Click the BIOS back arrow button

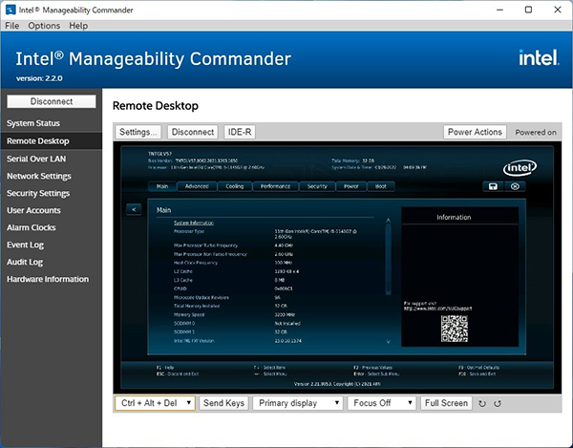134,209
